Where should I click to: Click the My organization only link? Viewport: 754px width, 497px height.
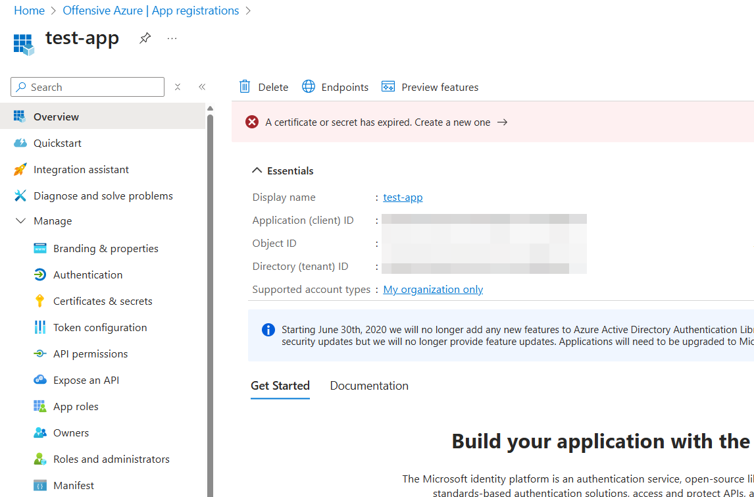pyautogui.click(x=433, y=290)
